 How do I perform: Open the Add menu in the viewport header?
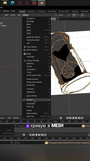(x=19, y=15)
